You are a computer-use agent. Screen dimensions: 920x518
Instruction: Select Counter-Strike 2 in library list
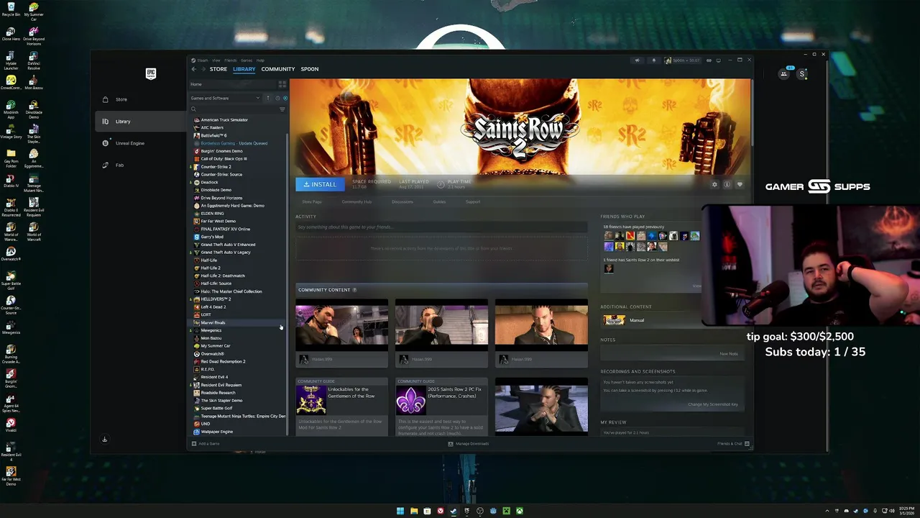click(x=216, y=167)
